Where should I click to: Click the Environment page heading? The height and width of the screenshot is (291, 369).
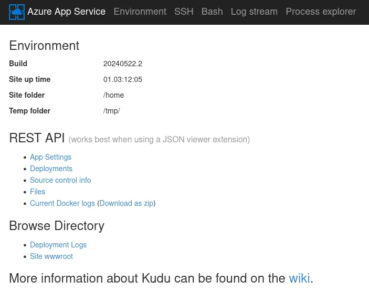[x=44, y=46]
